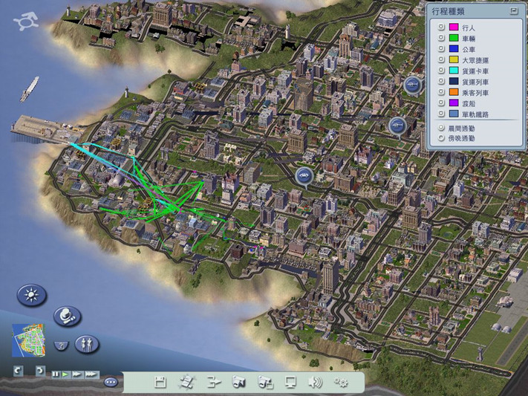Click the 行程種類 panel title
The image size is (528, 396).
[x=448, y=11]
